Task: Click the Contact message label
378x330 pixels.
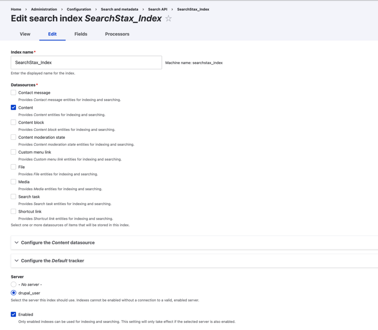Action: pos(34,93)
